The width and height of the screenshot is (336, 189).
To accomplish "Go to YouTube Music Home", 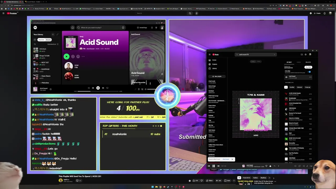I will 213,60.
